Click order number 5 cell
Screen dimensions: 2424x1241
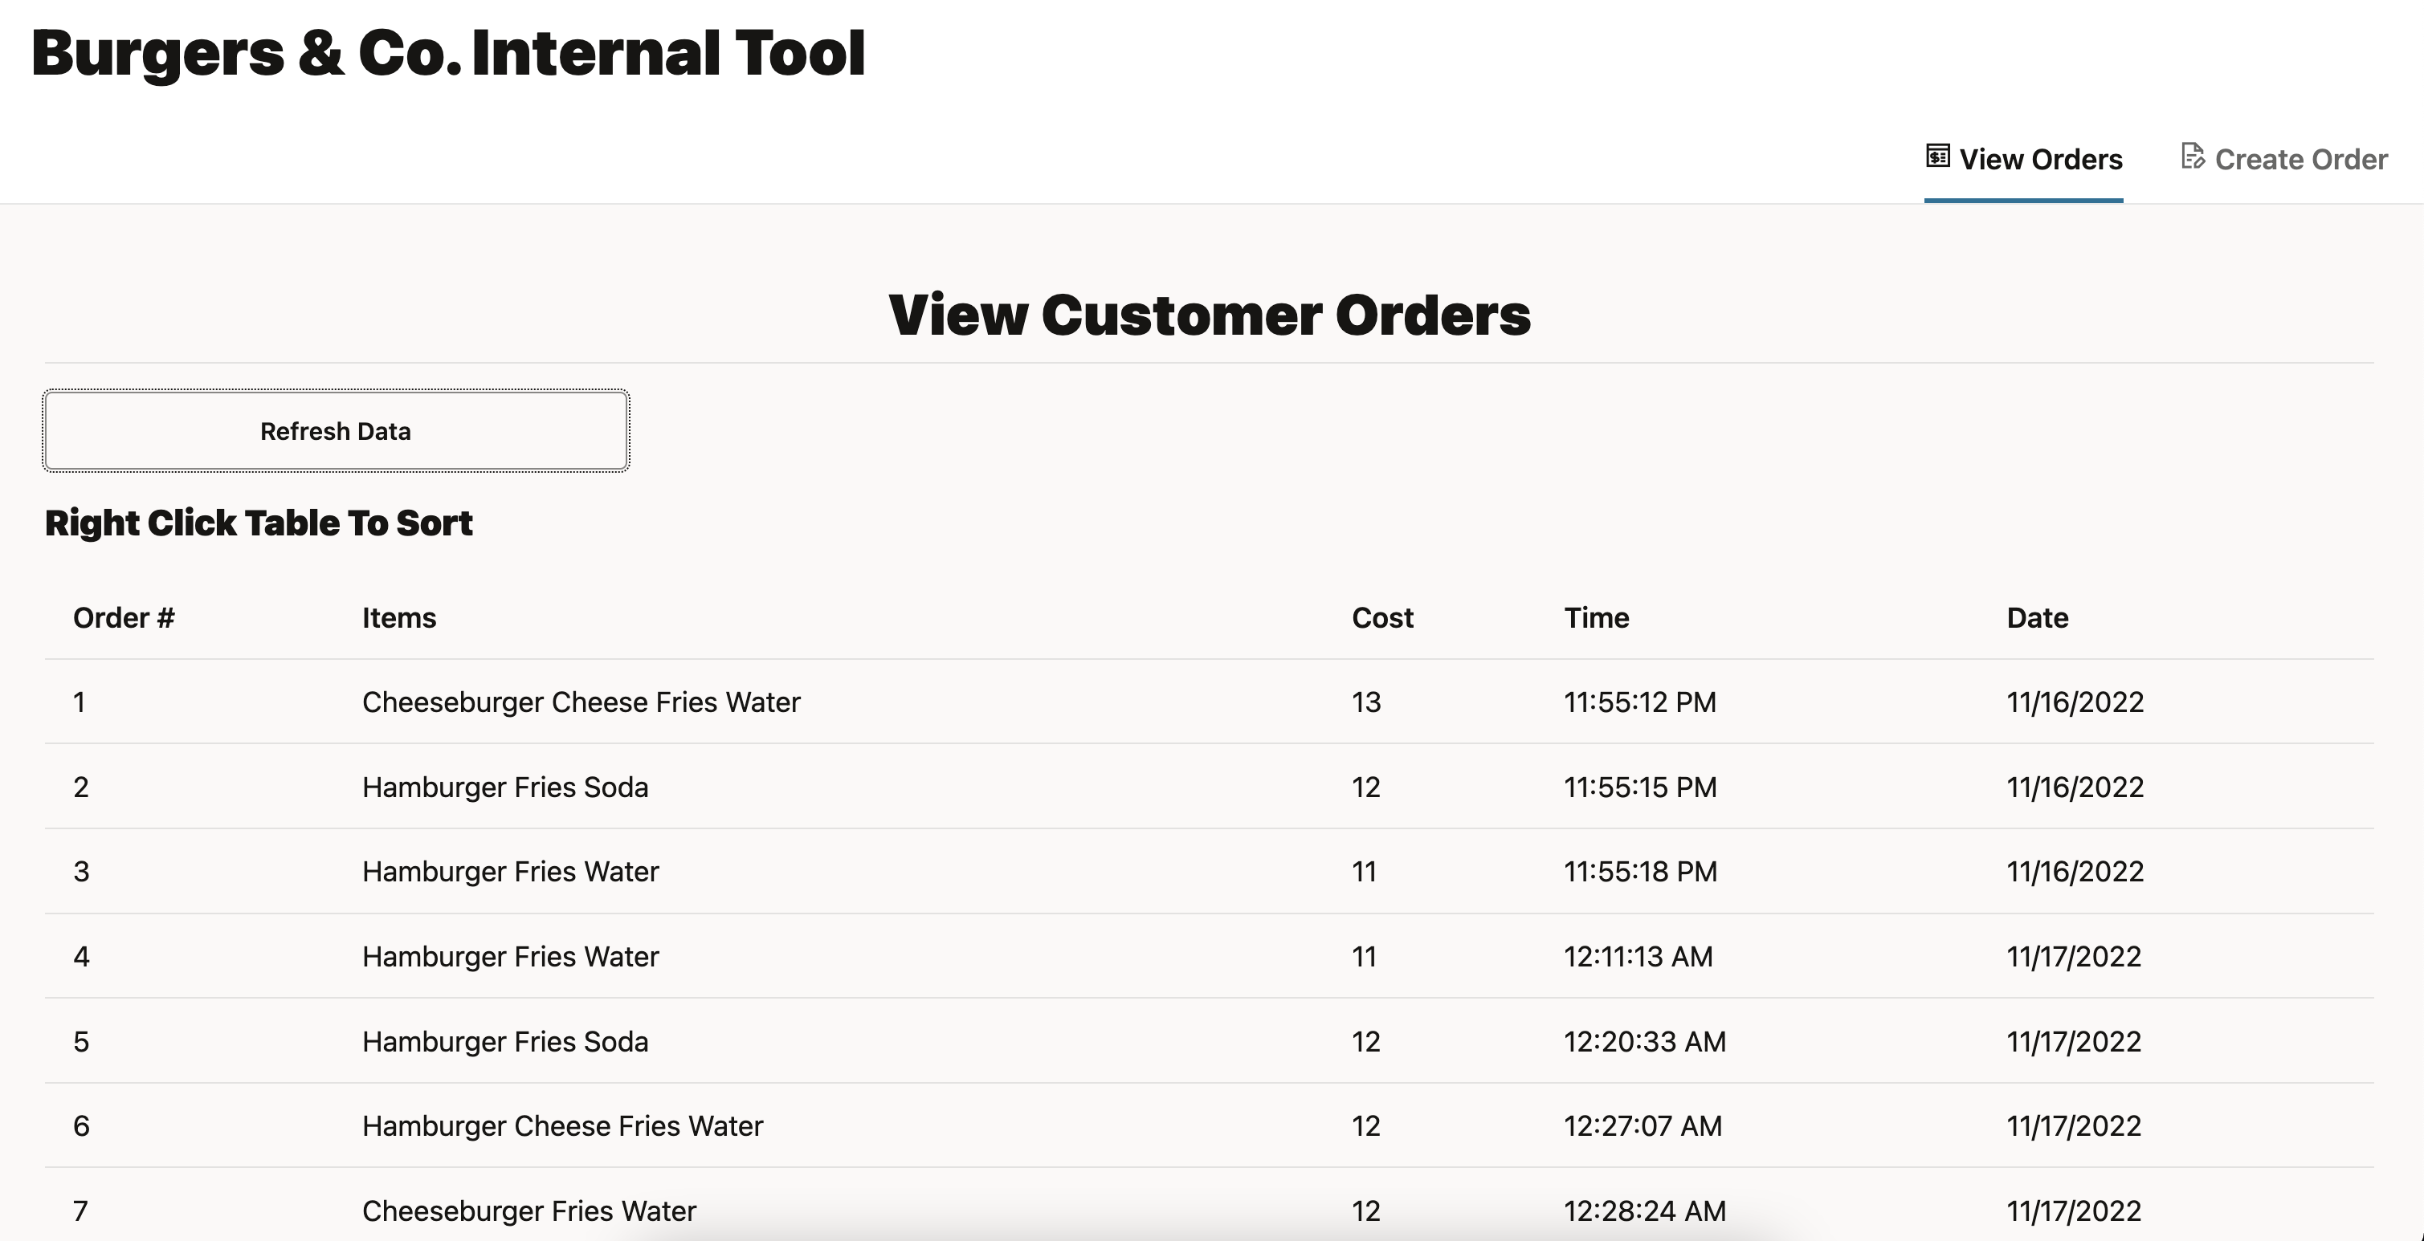coord(81,1042)
